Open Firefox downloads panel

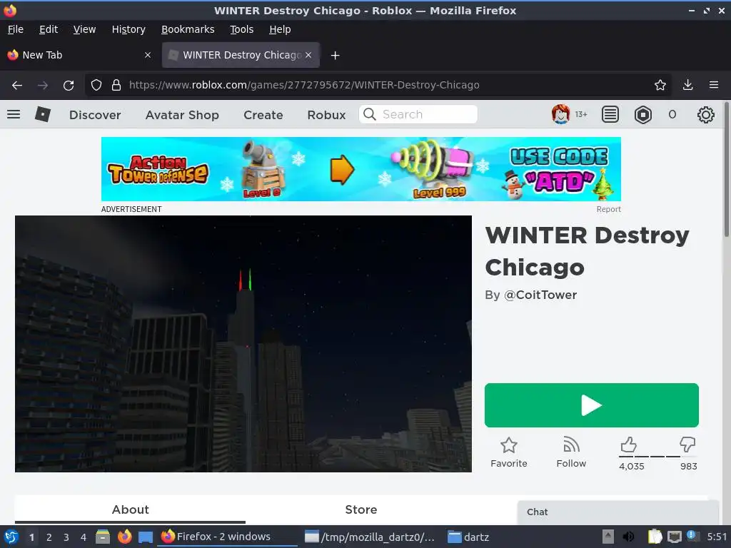click(687, 85)
